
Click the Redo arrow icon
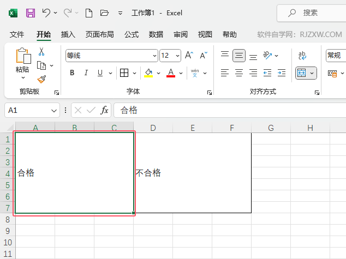(x=68, y=13)
